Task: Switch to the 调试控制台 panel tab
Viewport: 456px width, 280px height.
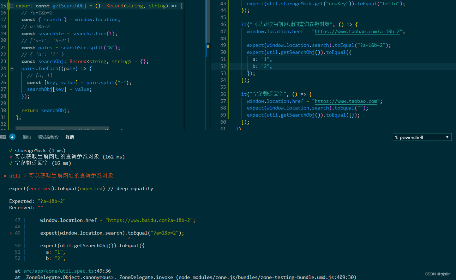Action: pyautogui.click(x=48, y=137)
